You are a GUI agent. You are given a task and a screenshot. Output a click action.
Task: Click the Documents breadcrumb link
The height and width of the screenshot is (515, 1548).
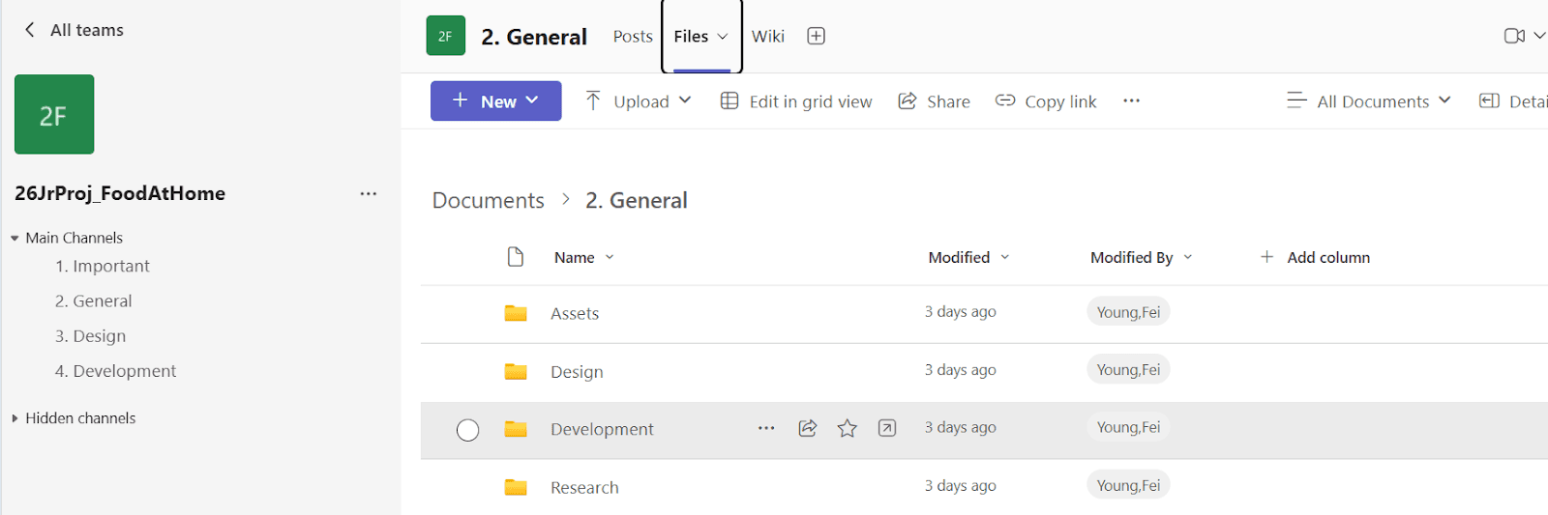click(488, 200)
